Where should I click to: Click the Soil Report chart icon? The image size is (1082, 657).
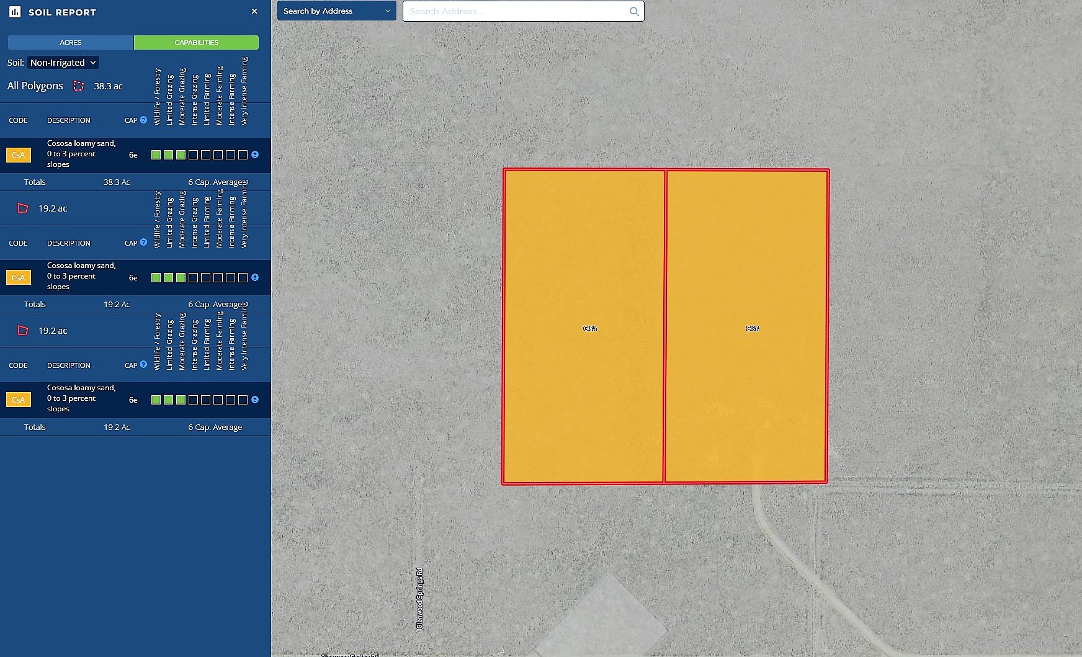15,12
